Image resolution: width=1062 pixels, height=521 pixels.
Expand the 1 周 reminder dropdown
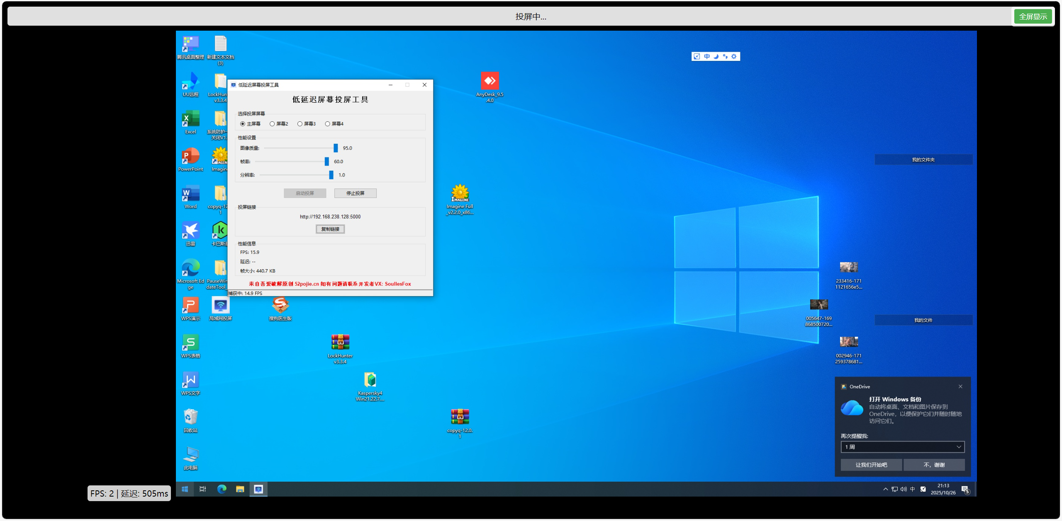(902, 447)
